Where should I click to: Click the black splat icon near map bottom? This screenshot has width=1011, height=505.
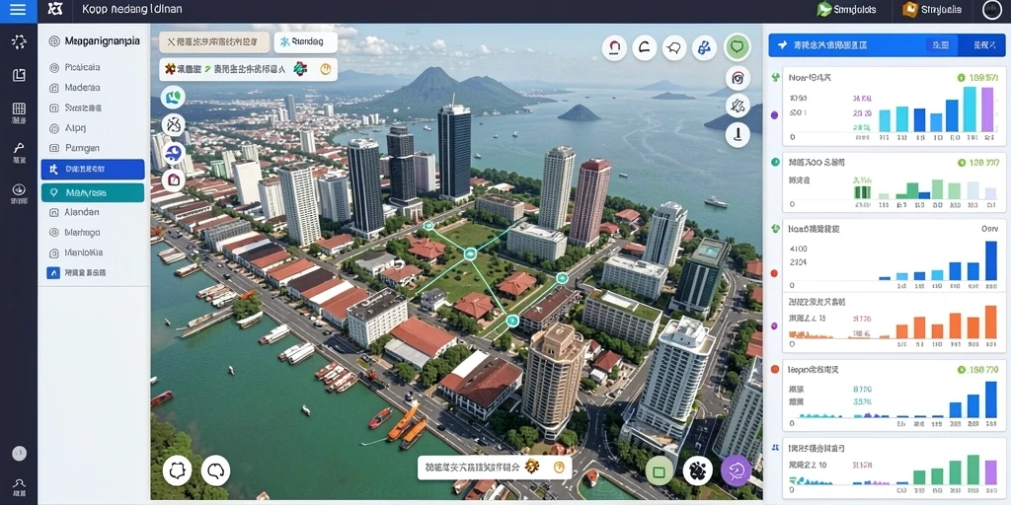696,470
